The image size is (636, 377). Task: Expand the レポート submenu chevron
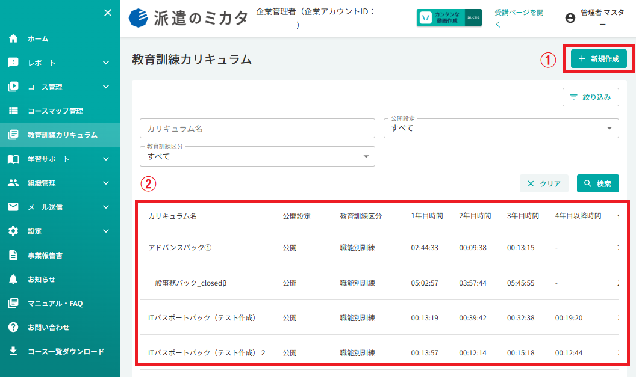pyautogui.click(x=106, y=63)
